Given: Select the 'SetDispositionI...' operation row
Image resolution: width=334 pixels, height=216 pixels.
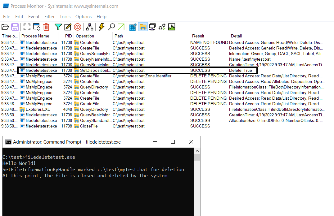Looking at the screenshot, I should (x=163, y=70).
